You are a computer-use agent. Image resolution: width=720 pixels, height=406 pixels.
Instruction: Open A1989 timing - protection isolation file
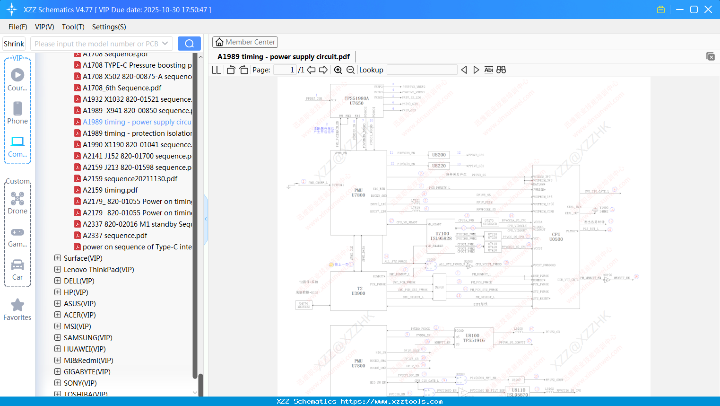click(x=137, y=133)
